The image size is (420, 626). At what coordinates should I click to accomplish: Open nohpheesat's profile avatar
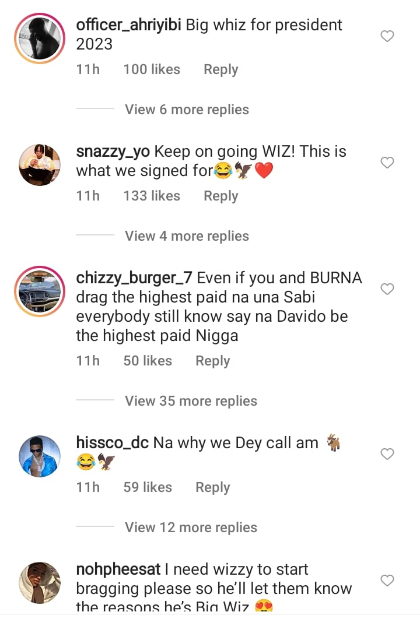coord(40,582)
